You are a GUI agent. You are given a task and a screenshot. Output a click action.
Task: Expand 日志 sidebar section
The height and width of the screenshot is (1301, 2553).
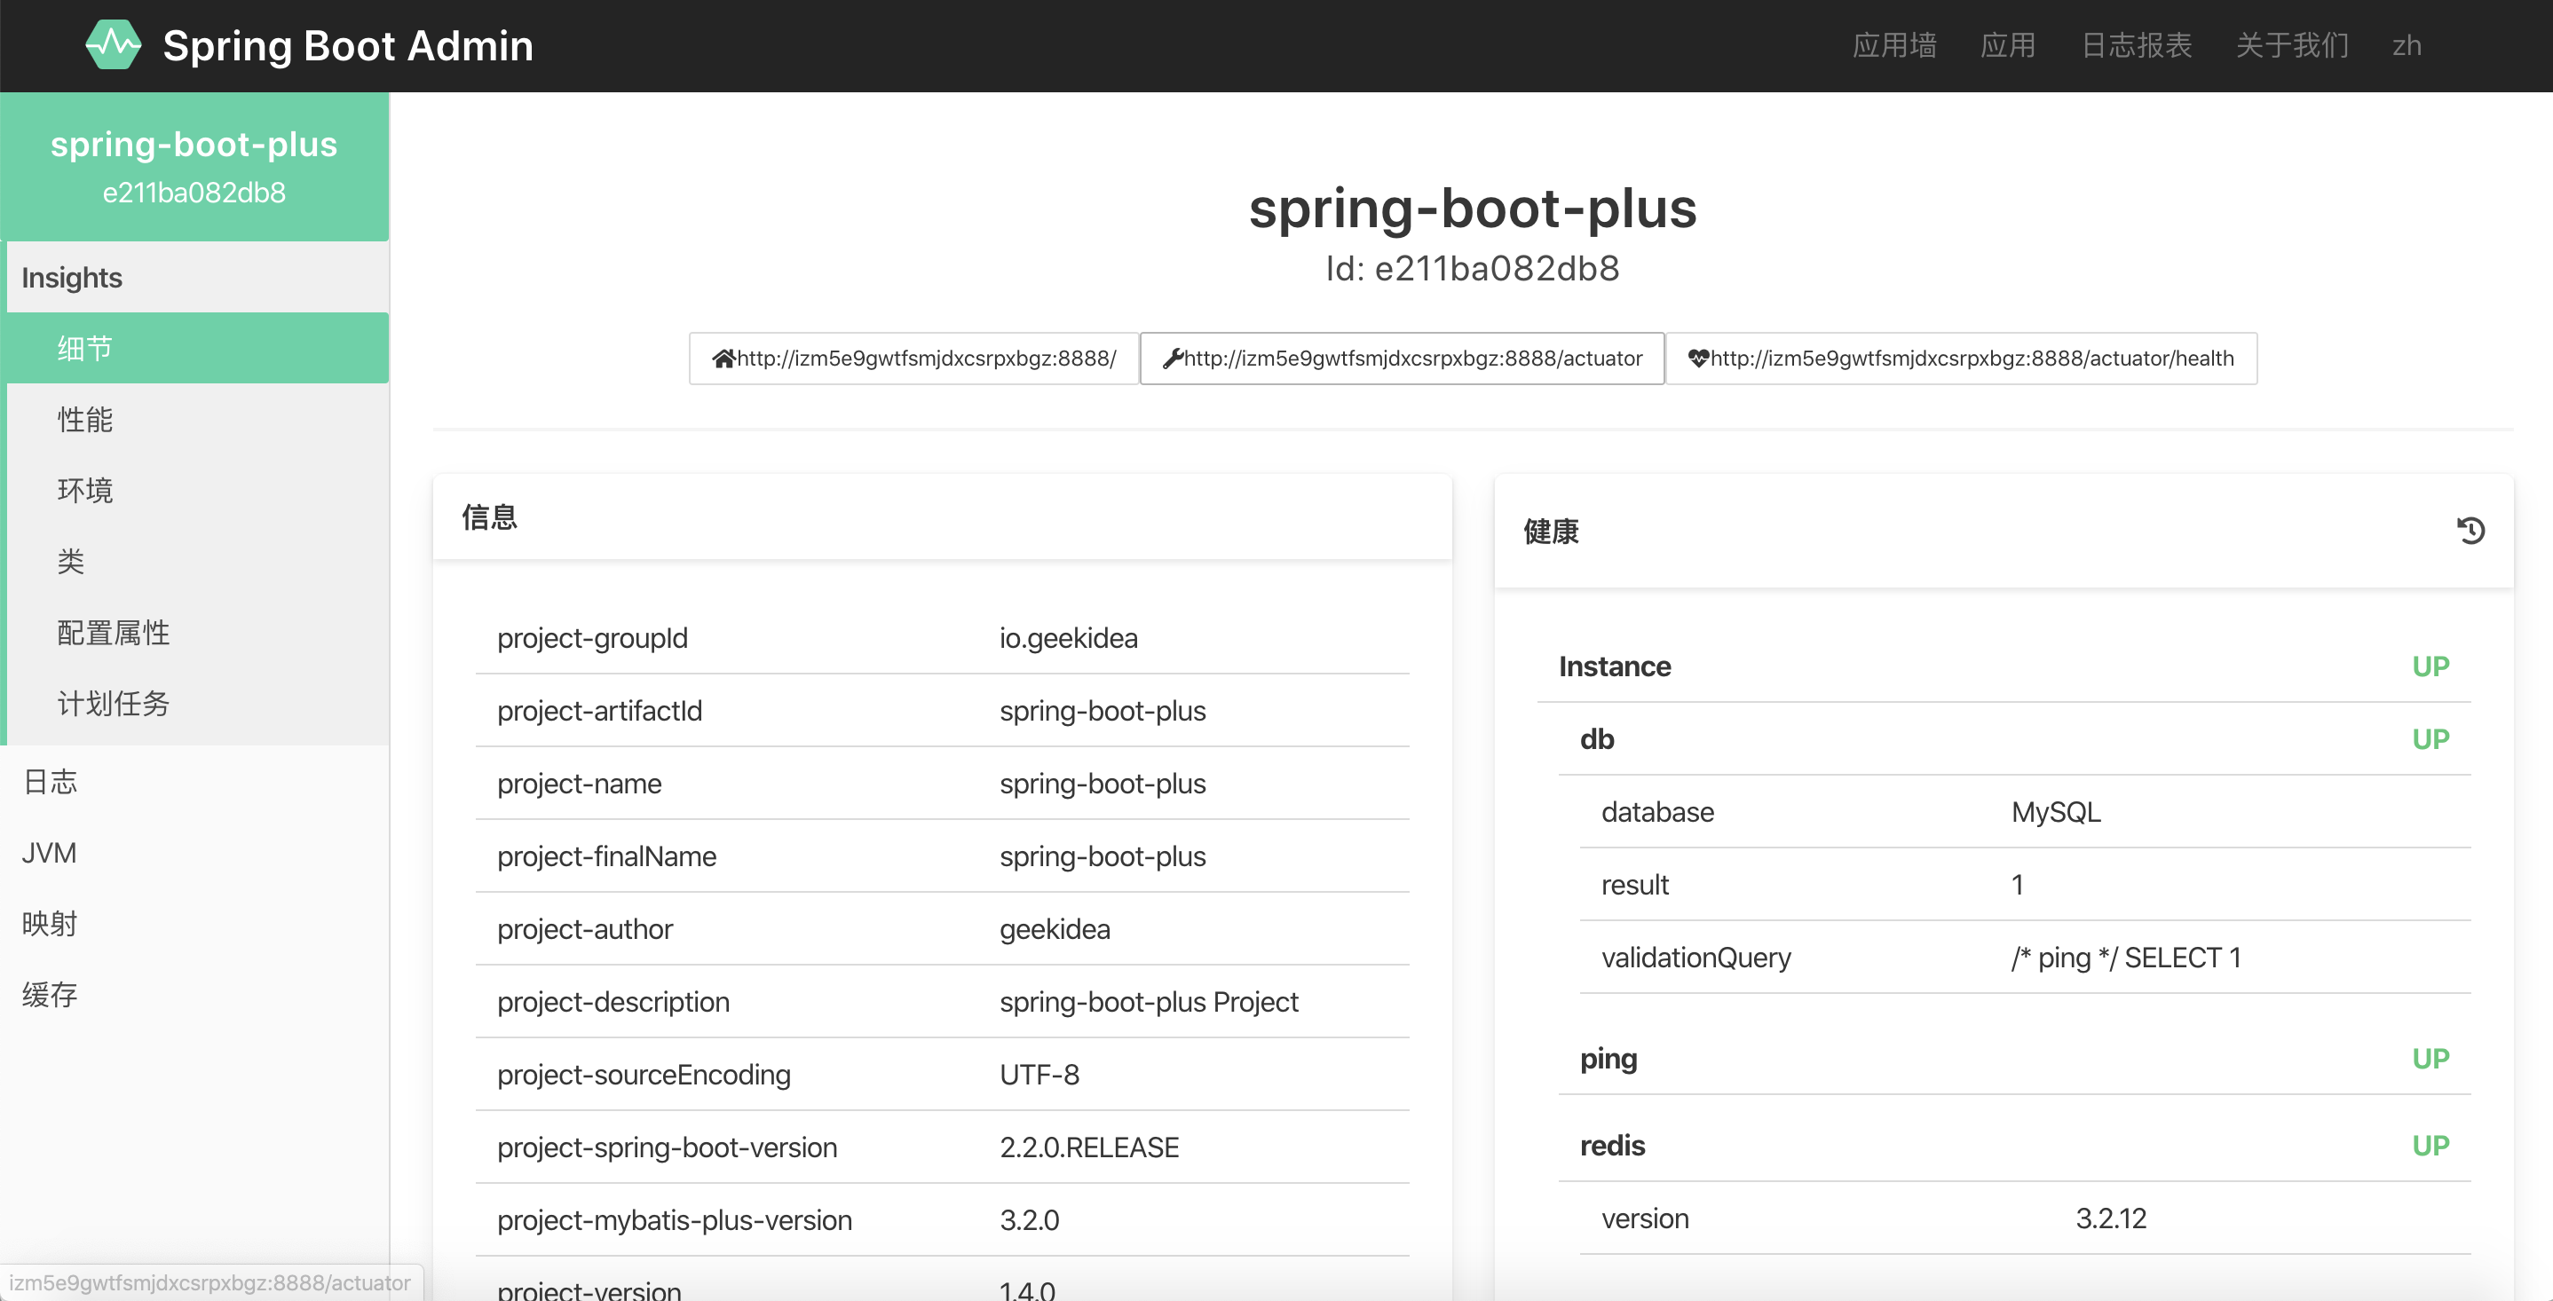coord(50,778)
